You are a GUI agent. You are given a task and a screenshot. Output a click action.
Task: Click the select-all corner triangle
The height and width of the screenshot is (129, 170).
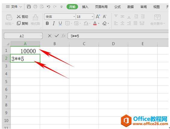point(8,44)
